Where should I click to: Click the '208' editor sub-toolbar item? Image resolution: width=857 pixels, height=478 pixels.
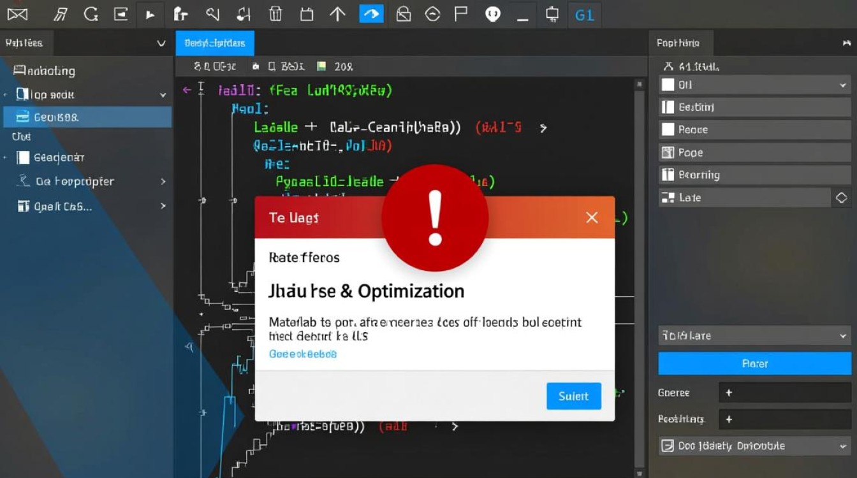pos(336,66)
